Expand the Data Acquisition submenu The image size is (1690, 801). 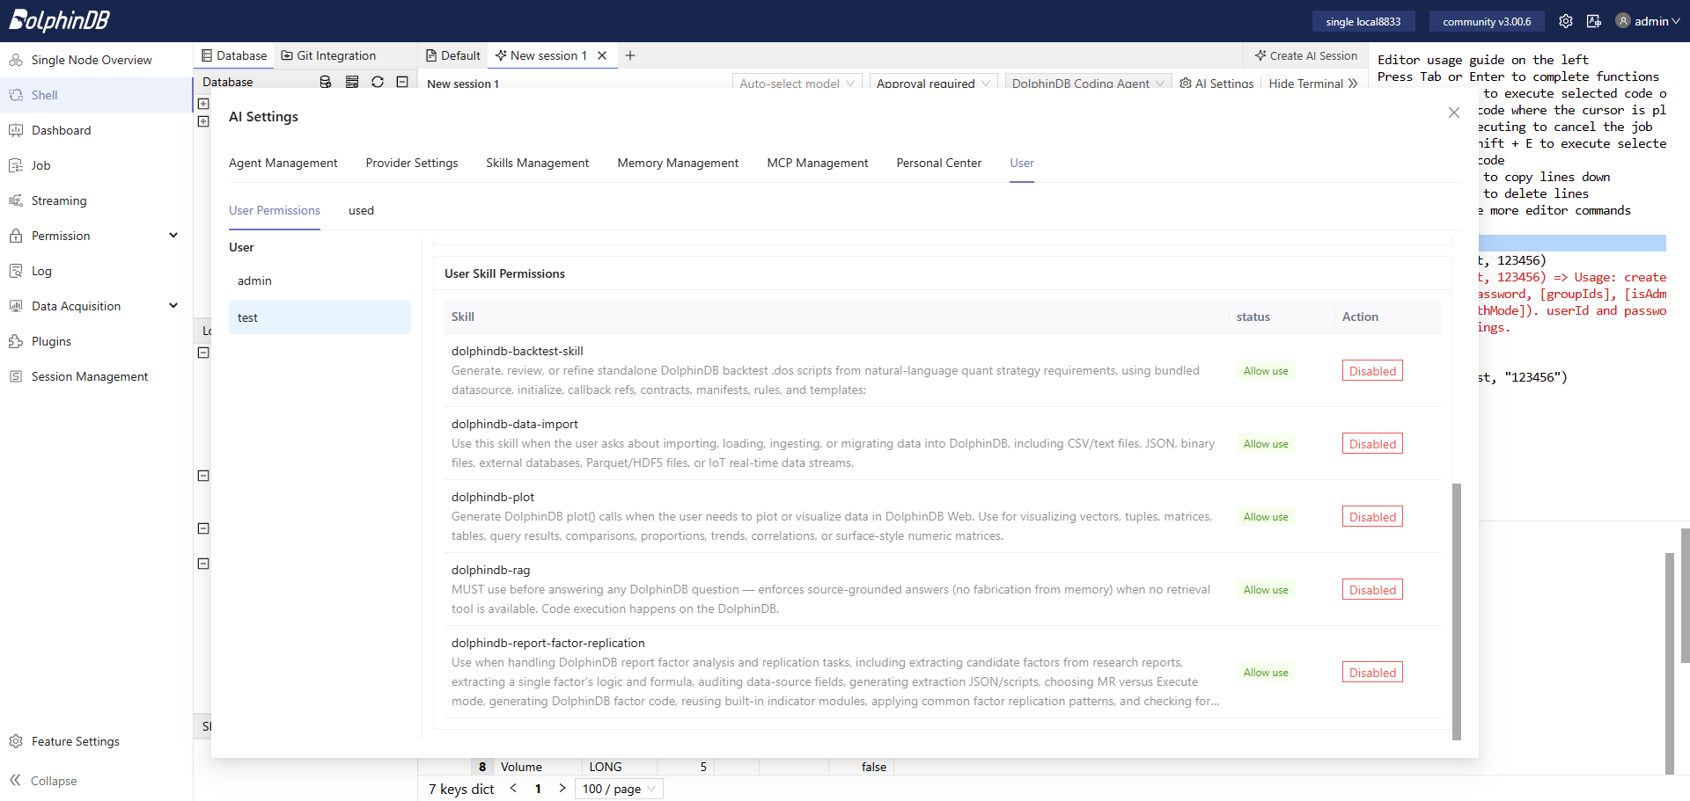pyautogui.click(x=173, y=306)
